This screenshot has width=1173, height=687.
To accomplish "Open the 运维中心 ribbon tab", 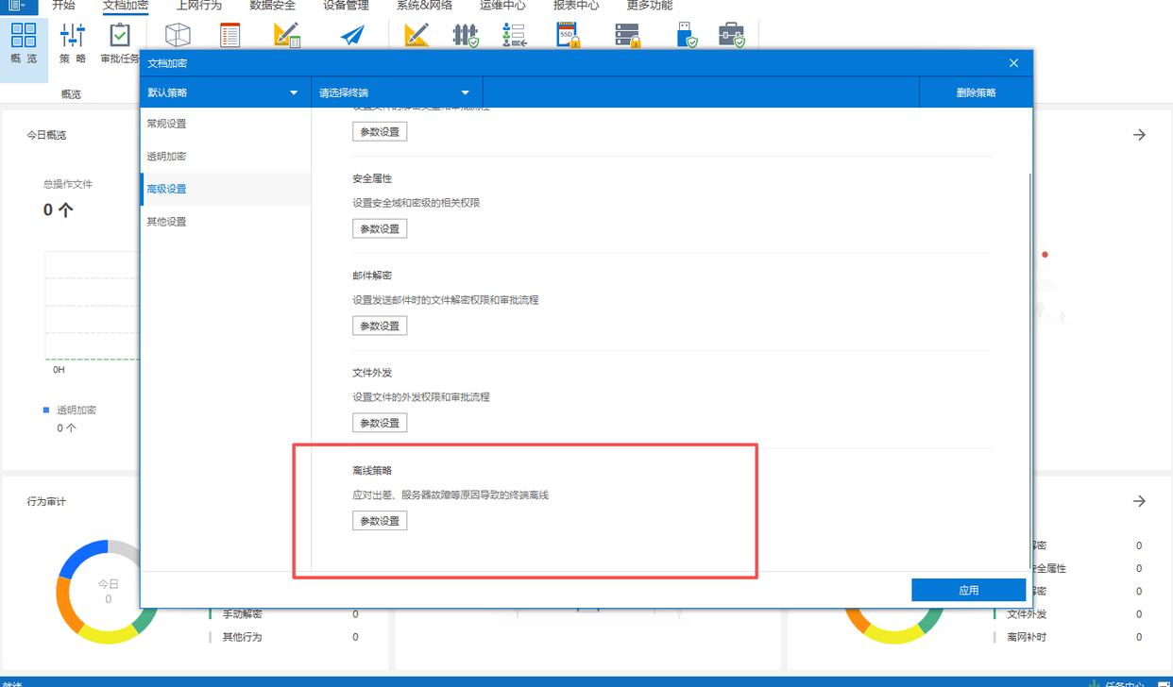I will coord(502,6).
